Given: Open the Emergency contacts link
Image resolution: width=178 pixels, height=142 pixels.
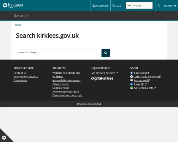Looking at the screenshot, I should 26,77.
